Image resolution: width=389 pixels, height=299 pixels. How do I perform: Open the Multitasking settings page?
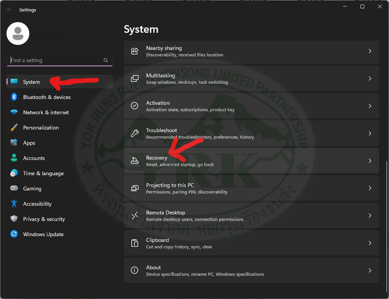tap(252, 78)
